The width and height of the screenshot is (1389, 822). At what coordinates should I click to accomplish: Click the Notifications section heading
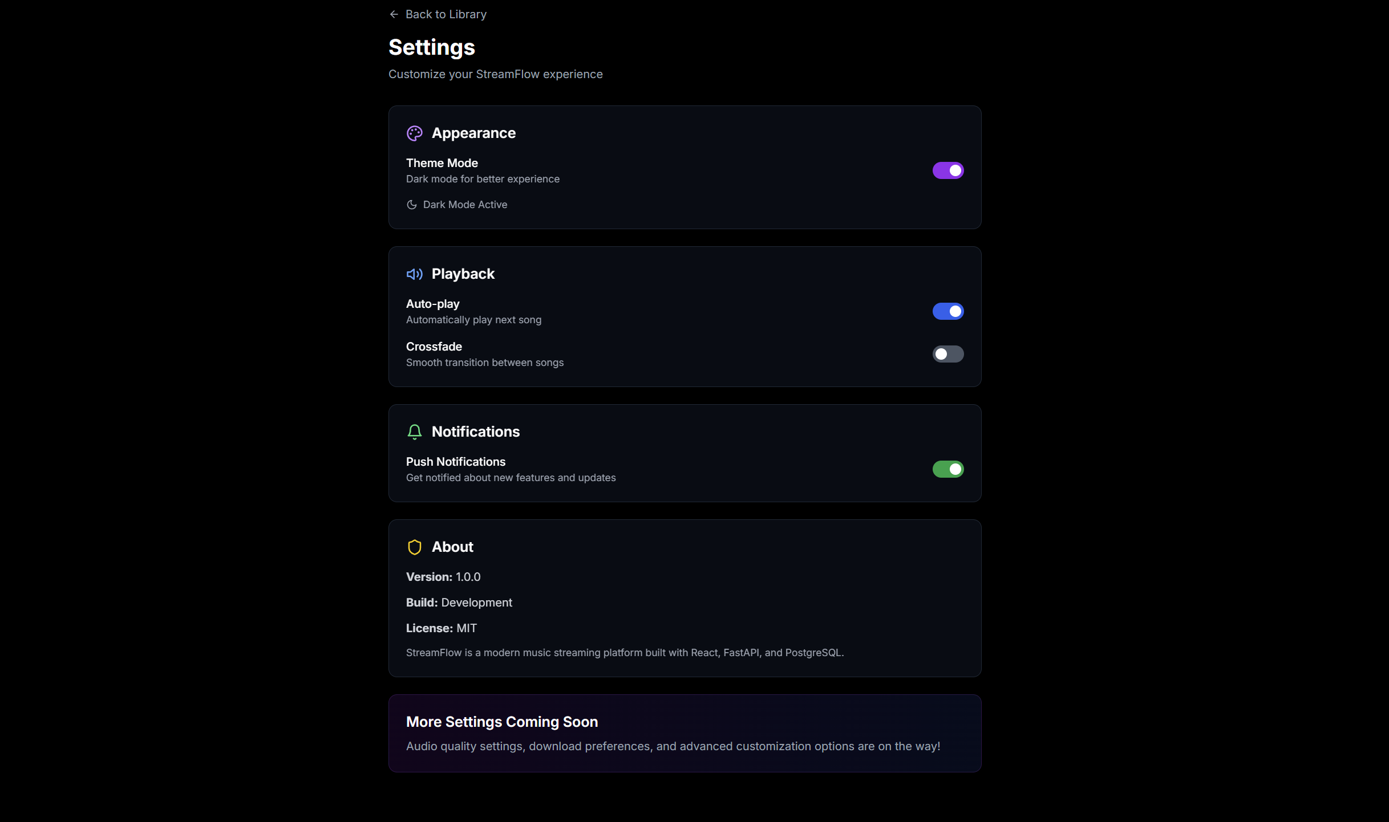tap(475, 432)
